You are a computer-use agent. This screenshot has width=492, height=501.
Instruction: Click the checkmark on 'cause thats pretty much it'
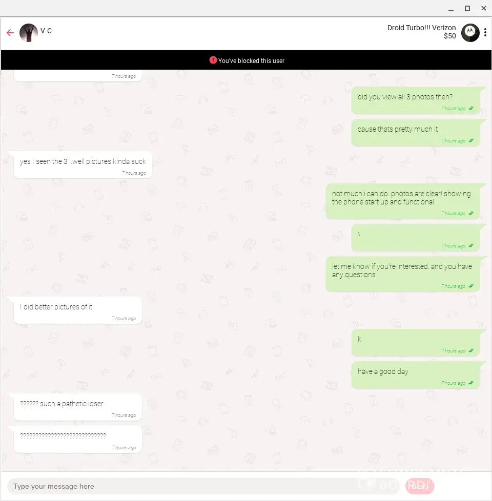click(x=471, y=140)
